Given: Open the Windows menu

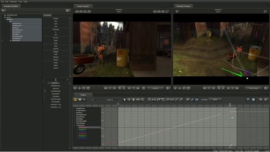Looking at the screenshot, I should [13, 2].
